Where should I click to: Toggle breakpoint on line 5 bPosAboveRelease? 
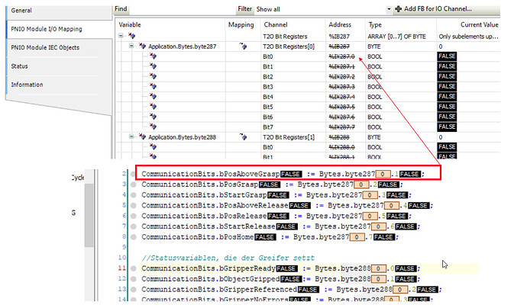click(x=134, y=205)
